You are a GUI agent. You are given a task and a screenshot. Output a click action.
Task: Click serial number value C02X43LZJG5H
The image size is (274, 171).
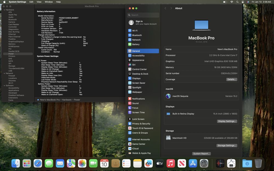(229, 73)
